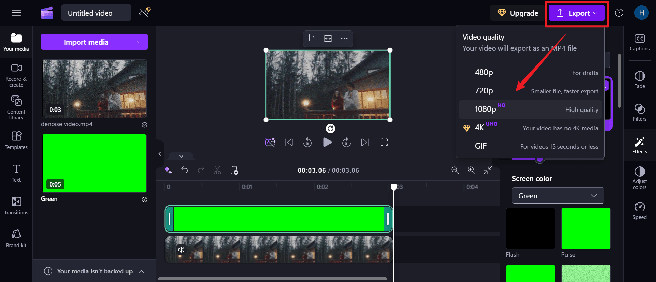Zoom out the timeline
The height and width of the screenshot is (282, 656).
point(455,170)
